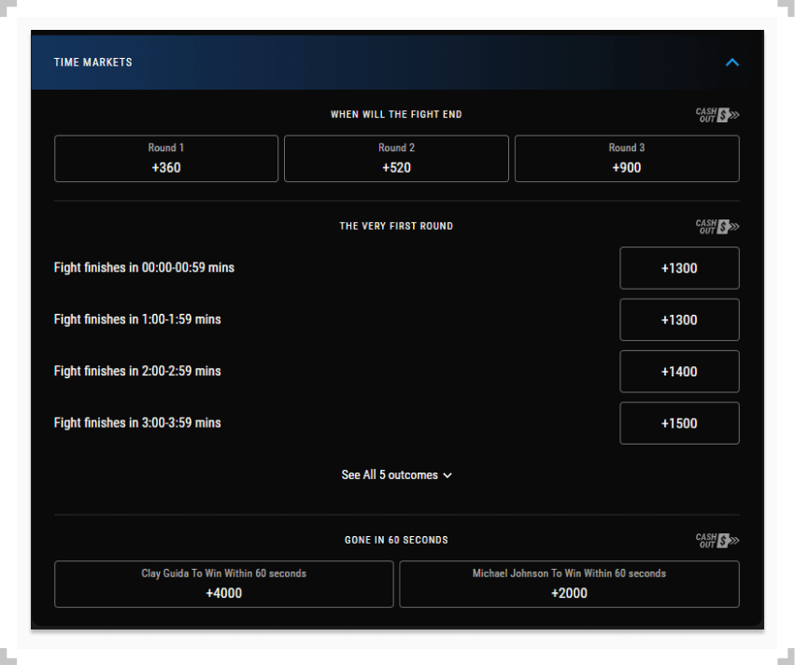The image size is (795, 665).
Task: Click 'Fight finishes in 1:00-1:59 mins' label
Action: coord(137,319)
